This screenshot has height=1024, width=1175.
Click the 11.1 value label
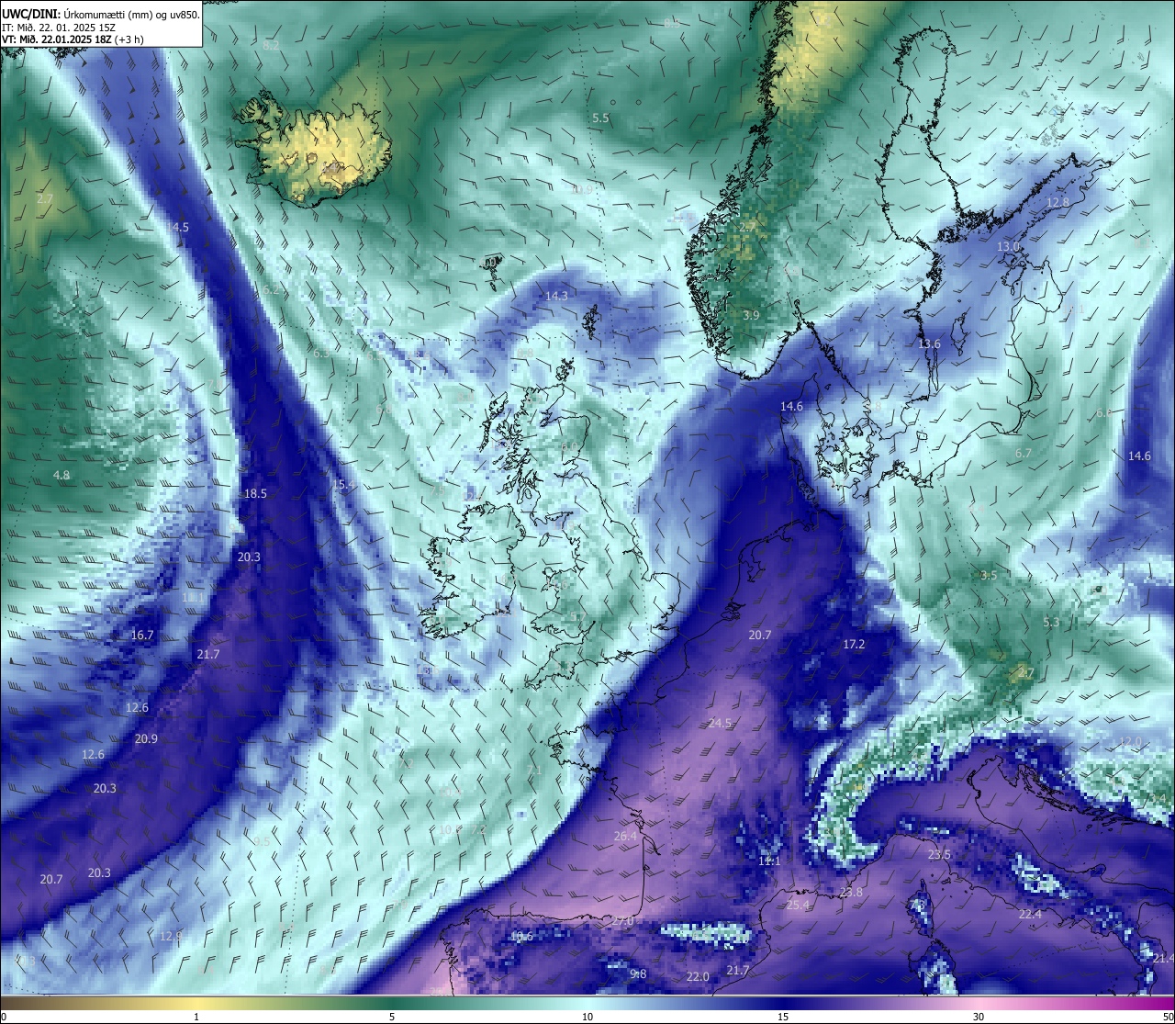tap(769, 861)
